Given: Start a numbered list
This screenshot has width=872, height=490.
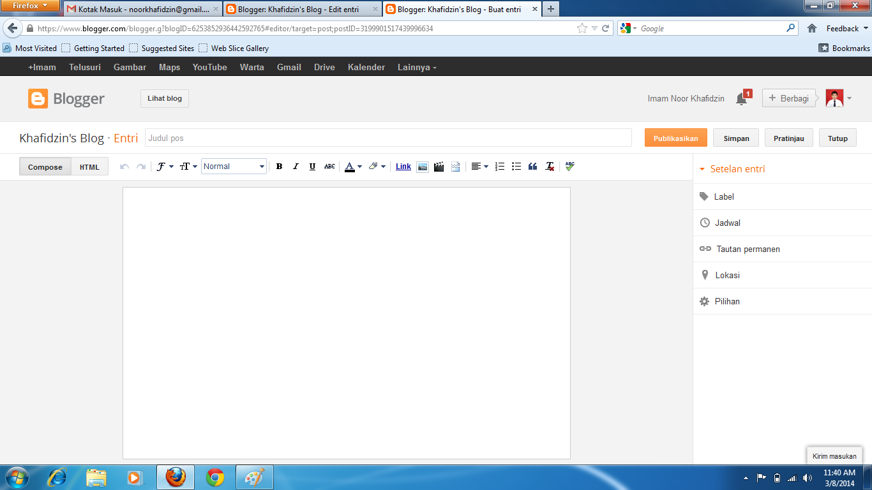Looking at the screenshot, I should click(500, 167).
